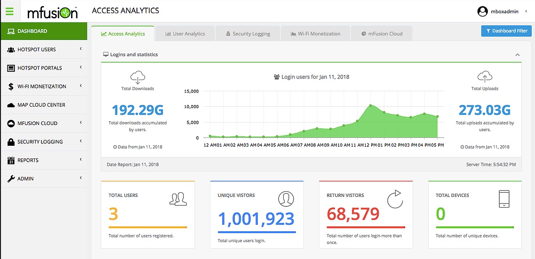This screenshot has height=259, width=535.
Task: Click the Dashboard Filter button
Action: [x=506, y=31]
